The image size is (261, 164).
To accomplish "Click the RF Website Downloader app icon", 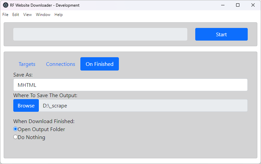I will (x=6, y=5).
